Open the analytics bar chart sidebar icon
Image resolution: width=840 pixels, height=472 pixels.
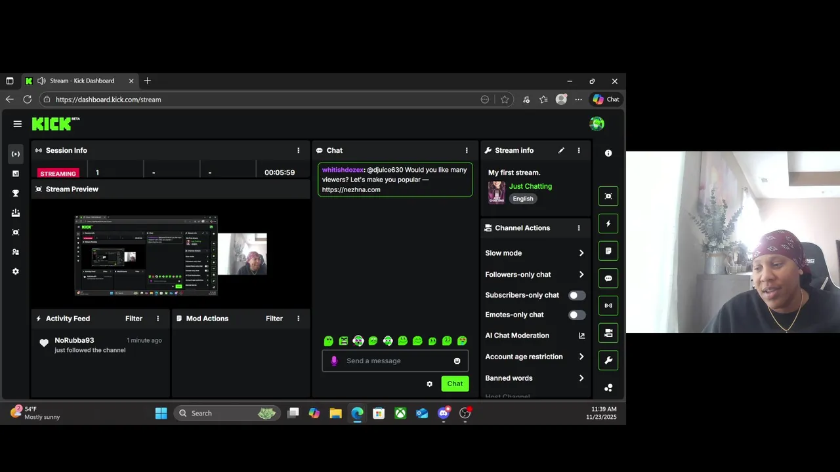(16, 174)
